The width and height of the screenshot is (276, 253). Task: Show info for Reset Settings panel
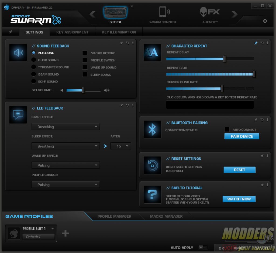tap(267, 155)
